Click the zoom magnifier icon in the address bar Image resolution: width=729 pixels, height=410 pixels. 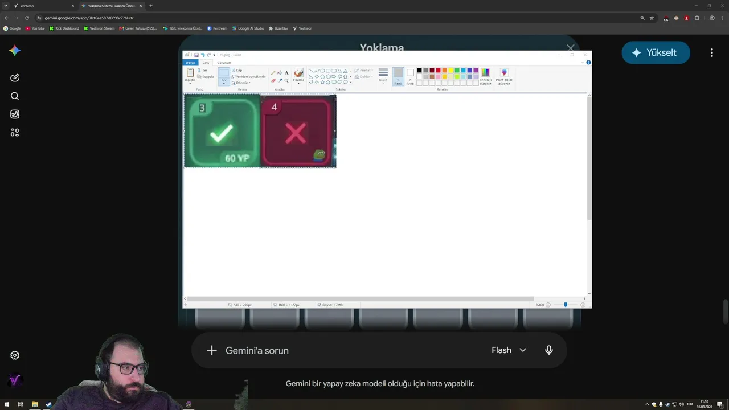642,18
